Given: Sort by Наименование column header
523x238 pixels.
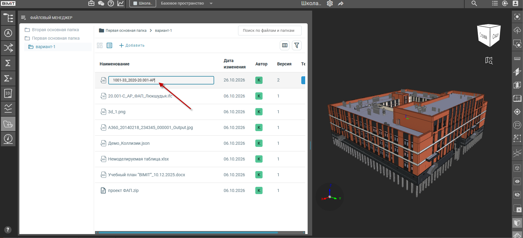Looking at the screenshot, I should pos(114,64).
